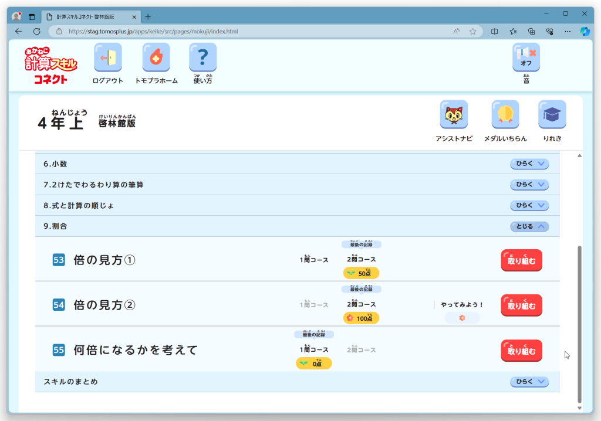
Task: Click the ログアウト logout door icon
Action: pos(108,57)
